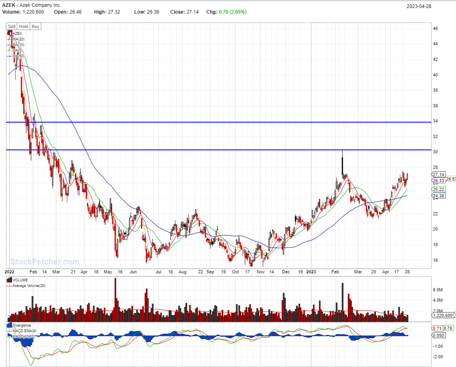
Task: Click the 'MA(5)' legend label
Action: pyautogui.click(x=17, y=50)
